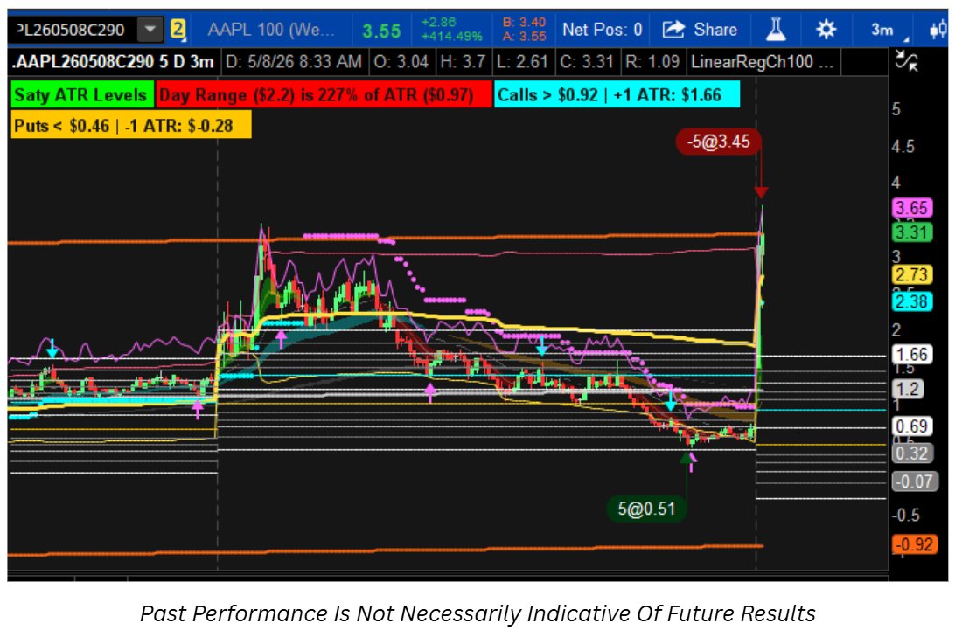
Task: Click the red sell arrow marker below -5@3.45
Action: tap(761, 193)
